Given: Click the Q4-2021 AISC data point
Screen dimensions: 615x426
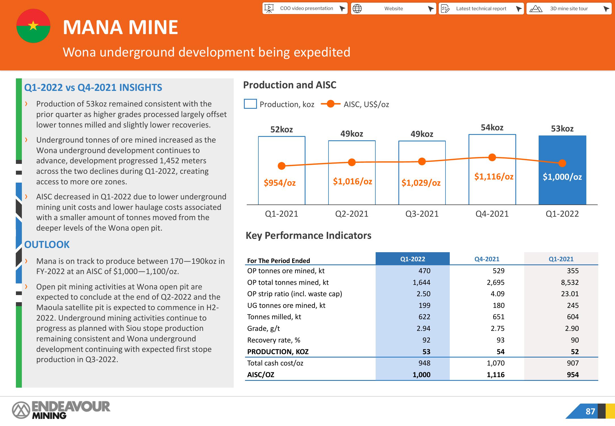Looking at the screenshot, I should (x=492, y=157).
